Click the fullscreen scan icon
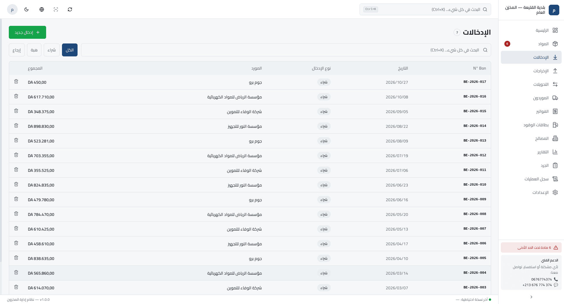The height and width of the screenshot is (304, 564). 56,9
